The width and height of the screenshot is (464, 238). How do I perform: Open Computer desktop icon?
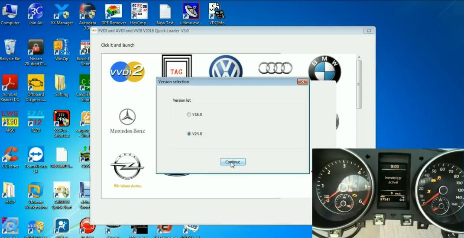[x=10, y=14]
